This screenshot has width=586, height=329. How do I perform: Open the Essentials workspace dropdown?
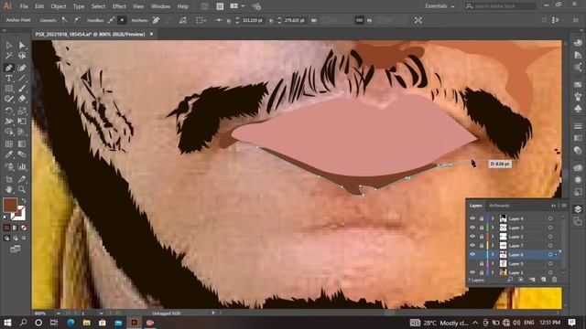coord(439,6)
